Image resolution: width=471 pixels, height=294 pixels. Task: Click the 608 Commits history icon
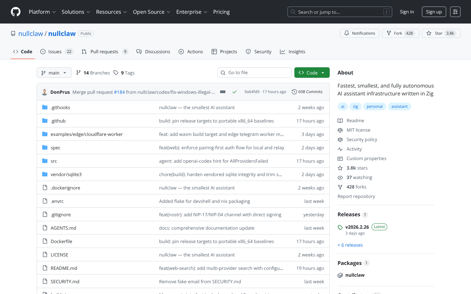pyautogui.click(x=294, y=92)
